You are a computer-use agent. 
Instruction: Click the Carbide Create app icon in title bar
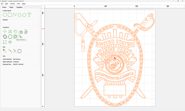1,1
